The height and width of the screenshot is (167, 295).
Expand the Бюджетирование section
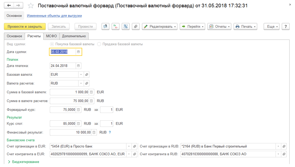24,162
